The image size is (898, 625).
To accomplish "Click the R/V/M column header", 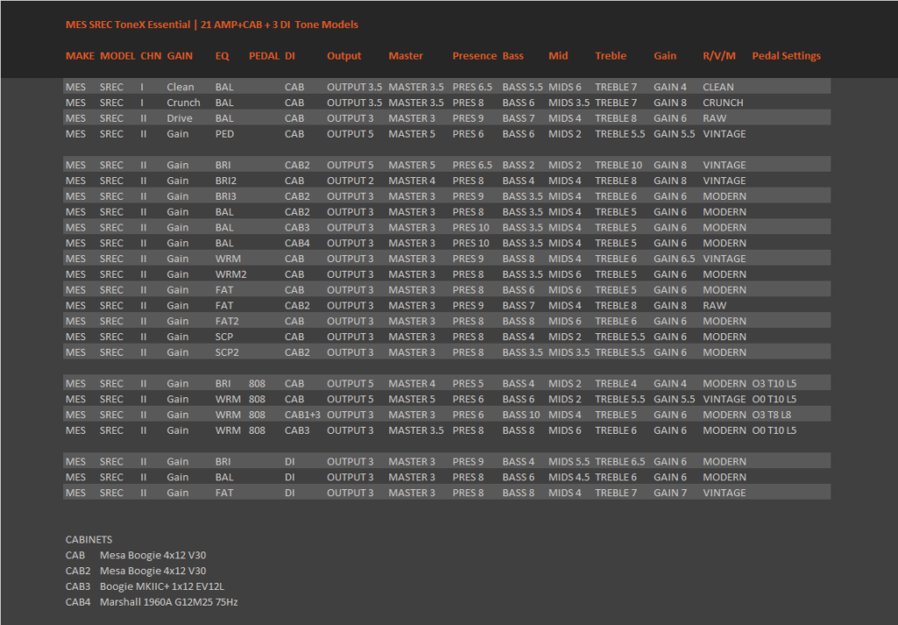I will (719, 56).
